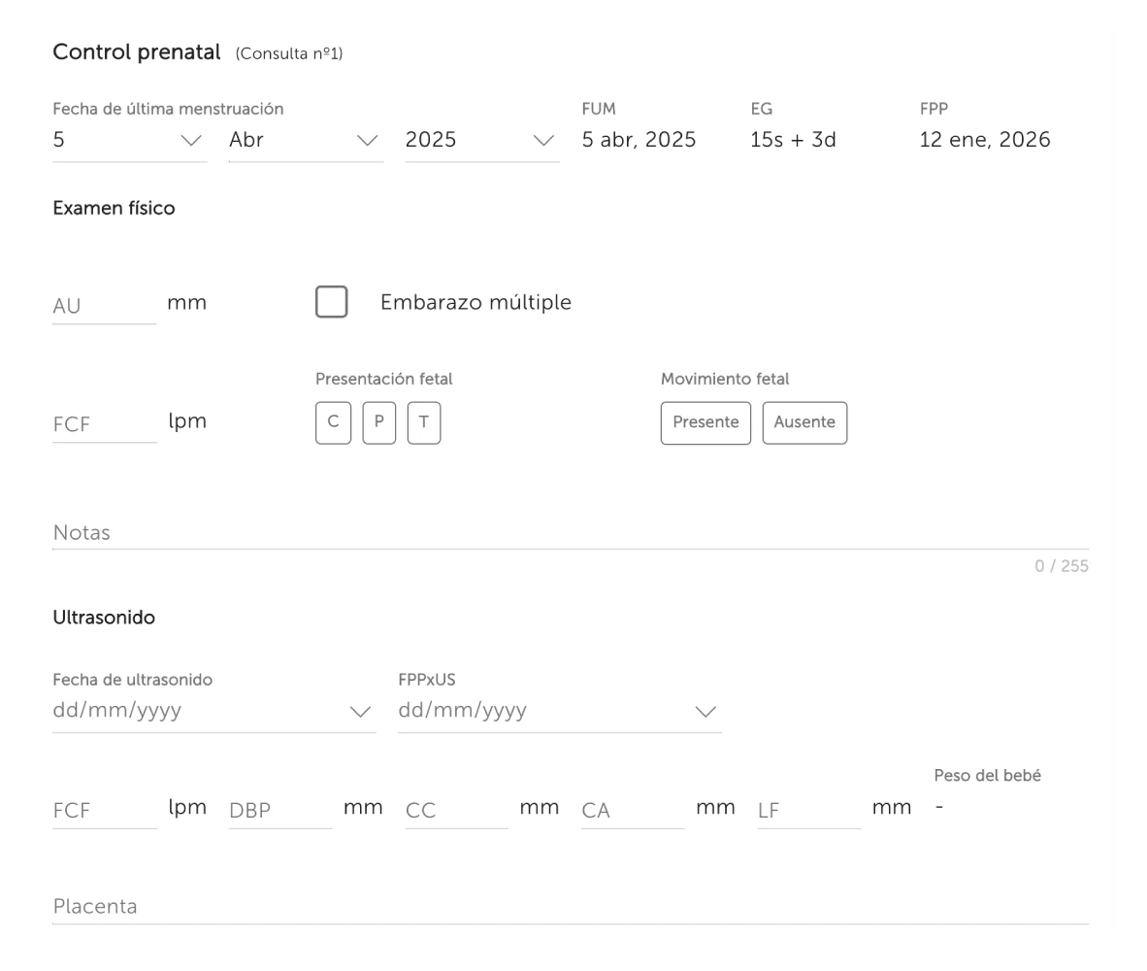Click the Placenta text field
The height and width of the screenshot is (971, 1147).
[571, 907]
